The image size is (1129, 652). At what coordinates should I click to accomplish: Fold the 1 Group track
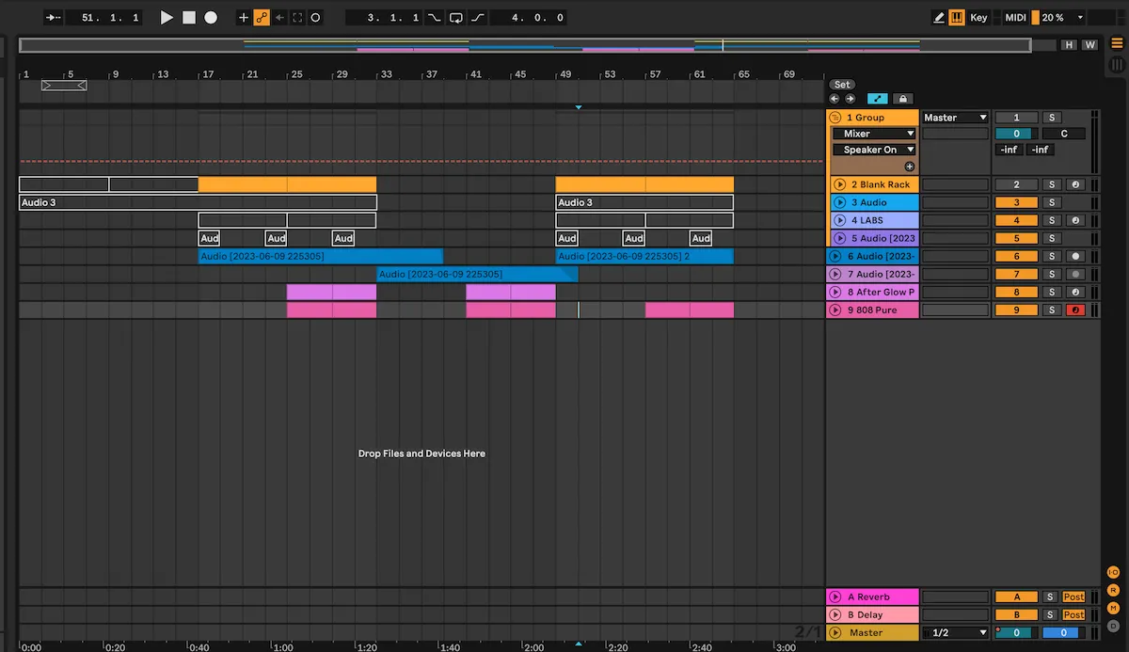[835, 118]
